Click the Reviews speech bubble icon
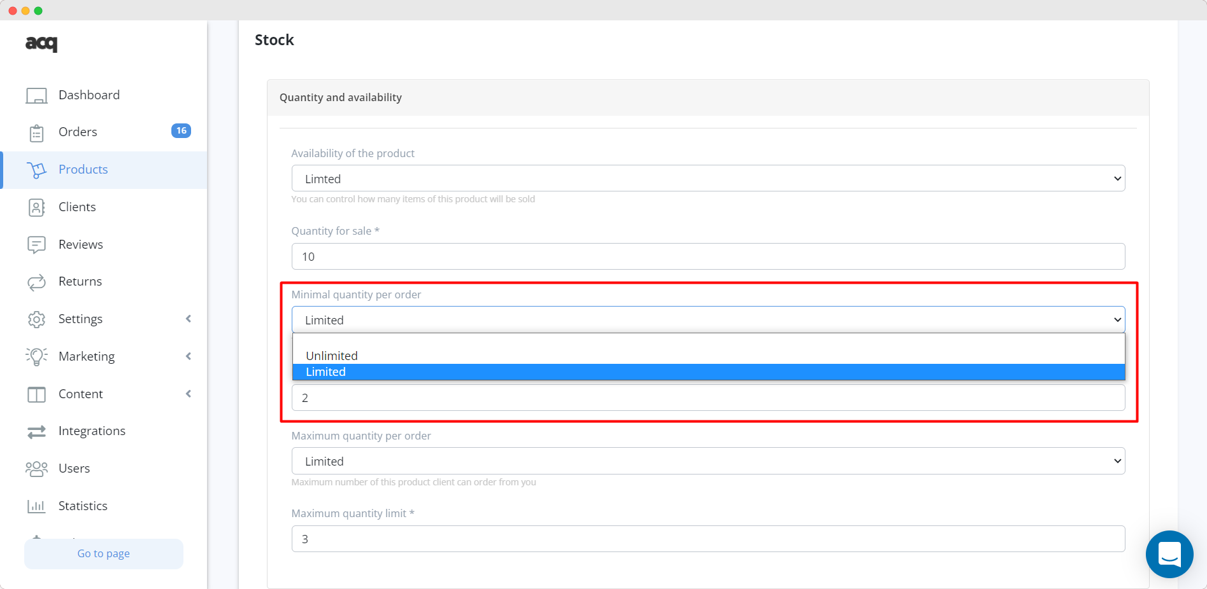This screenshot has width=1207, height=589. (x=36, y=245)
